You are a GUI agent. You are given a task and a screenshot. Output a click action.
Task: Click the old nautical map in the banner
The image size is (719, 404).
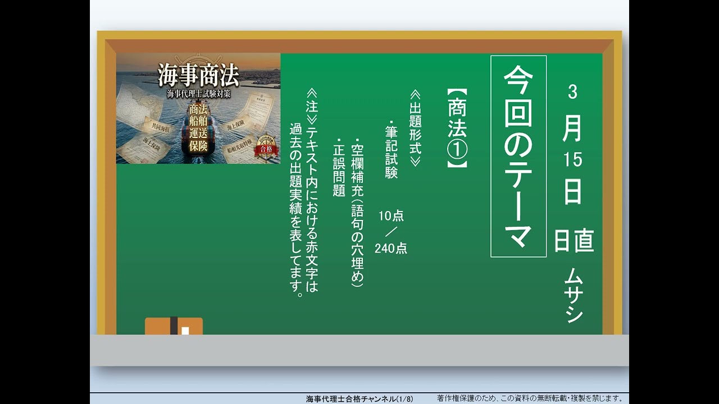click(x=137, y=101)
